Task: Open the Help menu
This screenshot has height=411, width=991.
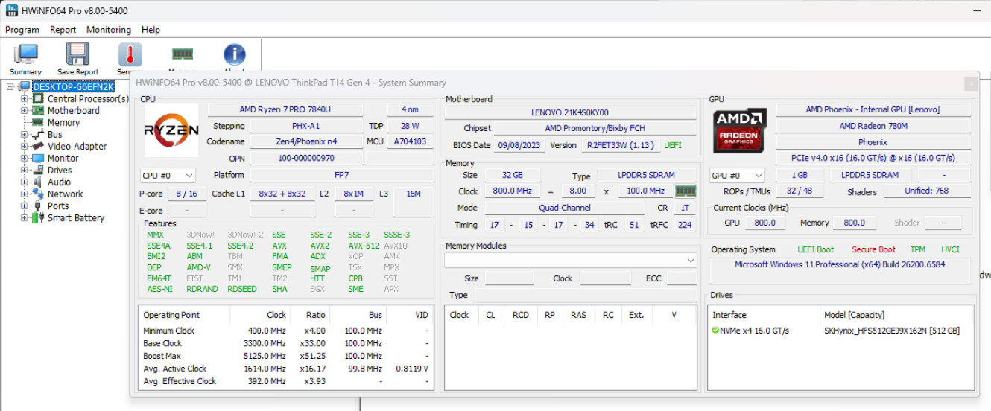Action: pos(151,30)
